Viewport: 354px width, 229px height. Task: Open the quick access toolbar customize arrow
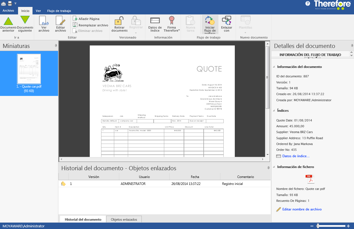click(15, 3)
